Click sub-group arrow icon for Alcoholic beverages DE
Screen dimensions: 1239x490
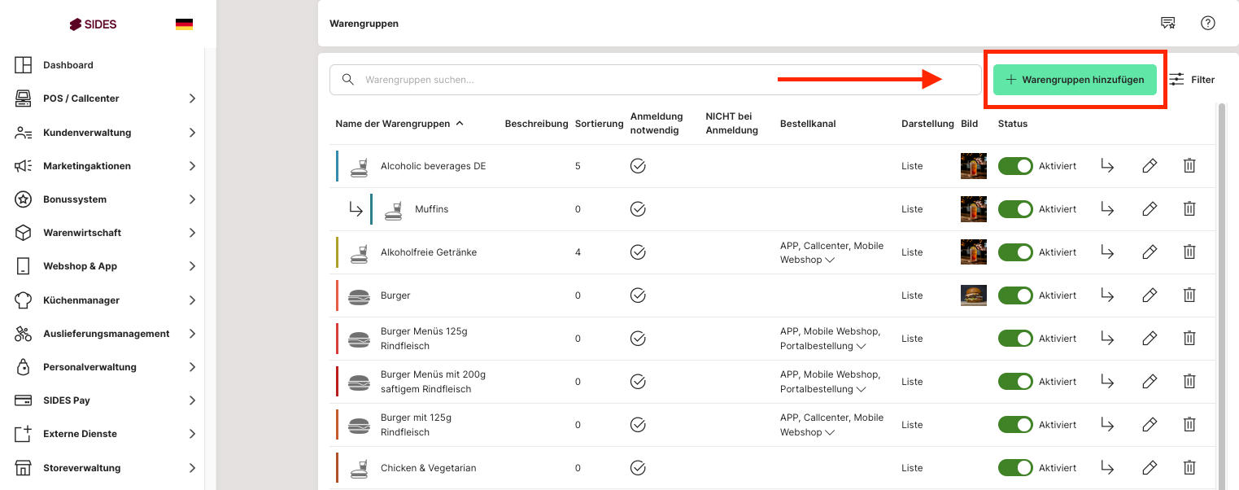coord(1107,166)
